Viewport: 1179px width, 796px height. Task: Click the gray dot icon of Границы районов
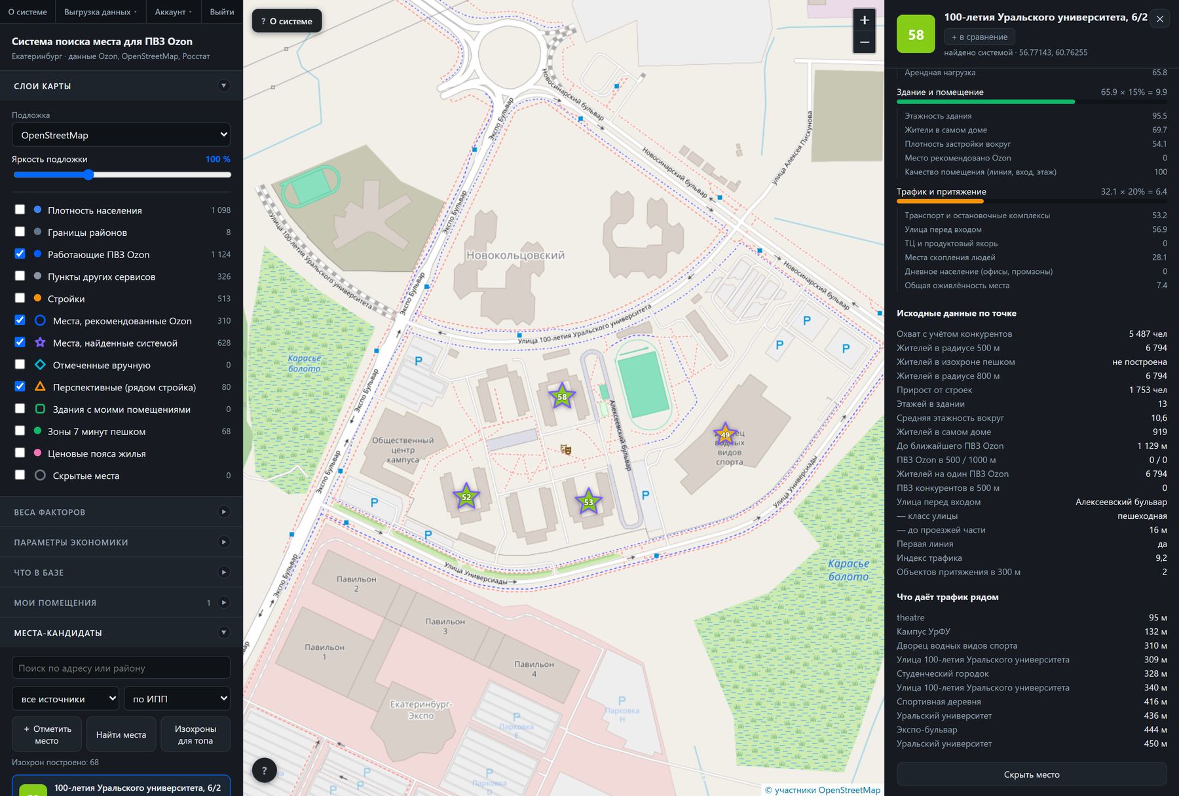coord(37,232)
